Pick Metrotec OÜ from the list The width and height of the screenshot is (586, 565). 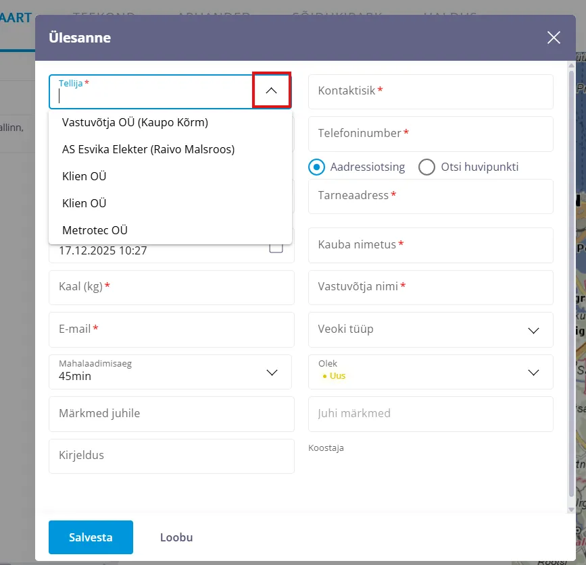[95, 230]
